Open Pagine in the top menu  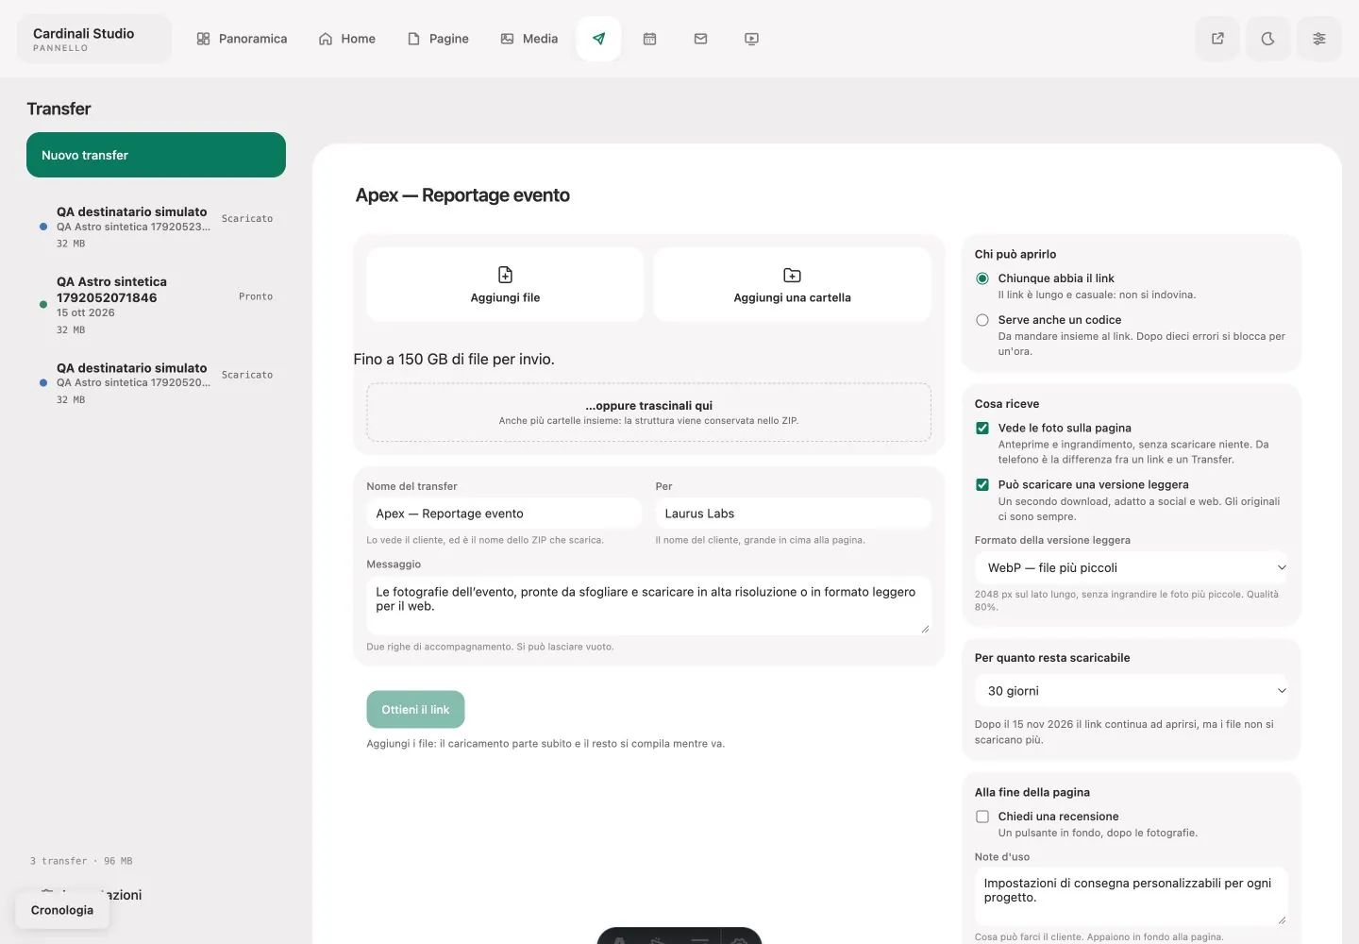point(438,39)
